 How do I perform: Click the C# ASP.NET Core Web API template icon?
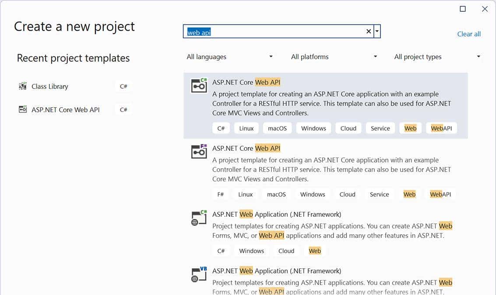pyautogui.click(x=199, y=86)
